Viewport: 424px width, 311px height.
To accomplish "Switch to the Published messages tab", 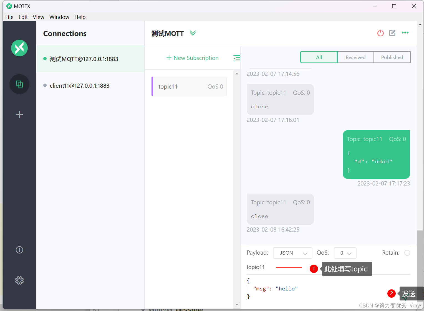I will pos(392,57).
